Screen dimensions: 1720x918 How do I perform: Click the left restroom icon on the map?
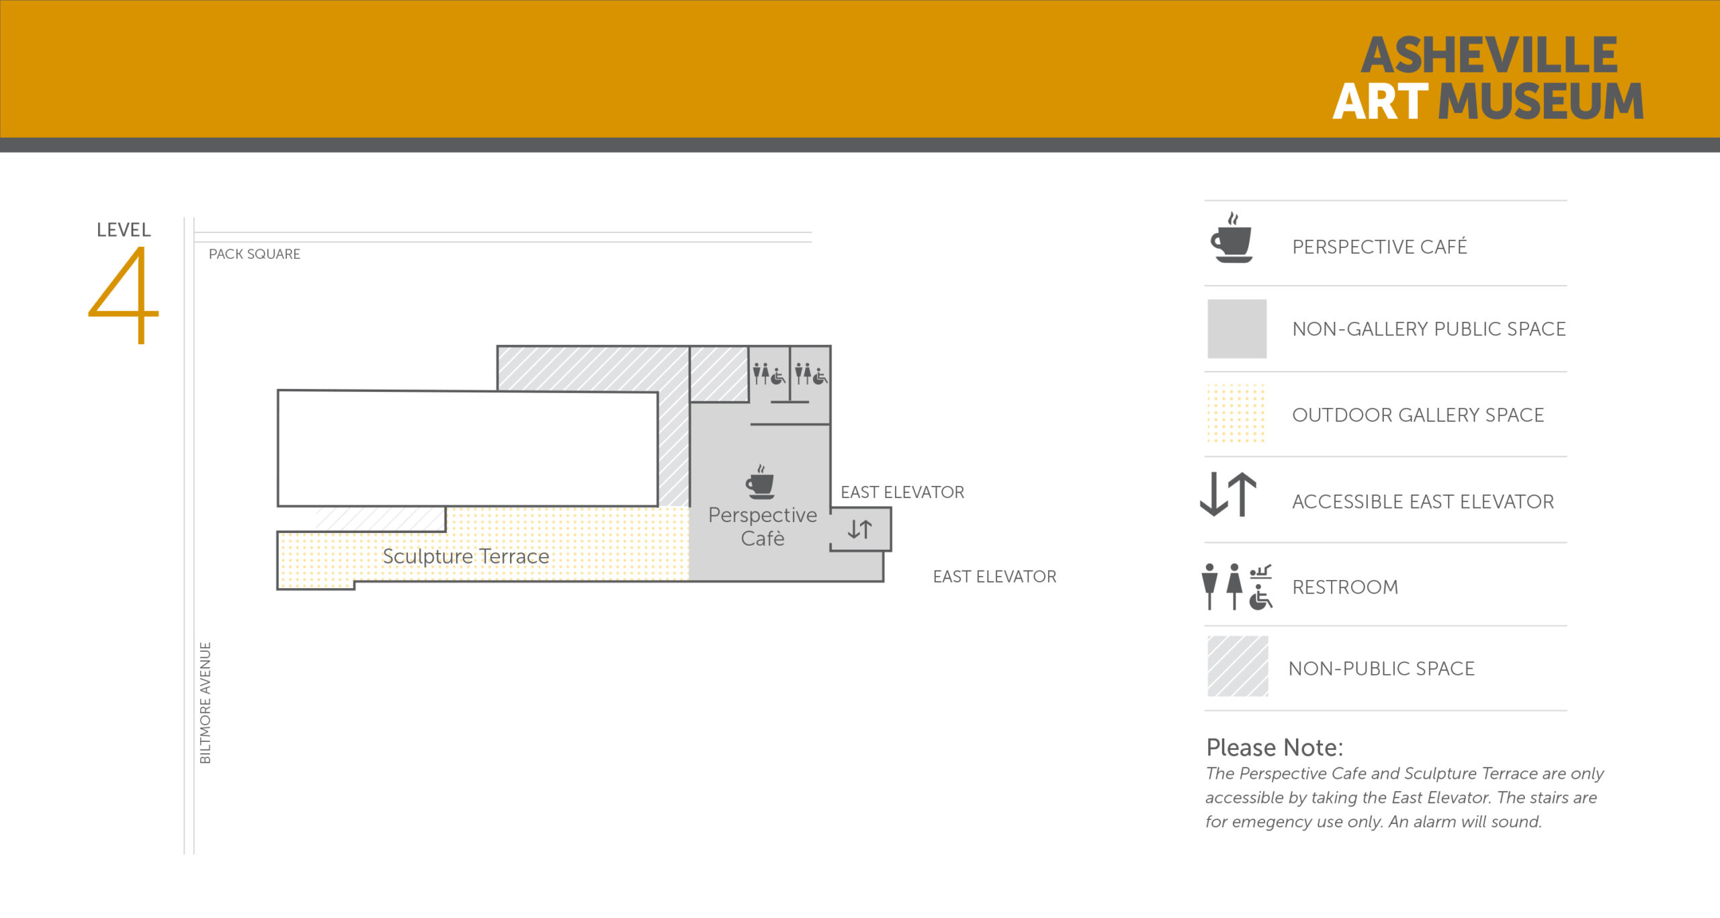[x=769, y=374]
